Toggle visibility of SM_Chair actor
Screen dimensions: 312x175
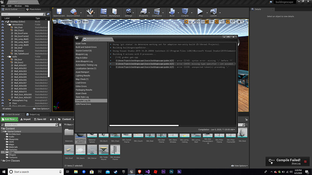tap(2, 28)
